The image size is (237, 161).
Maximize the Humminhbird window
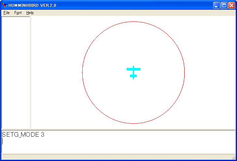click(x=224, y=6)
